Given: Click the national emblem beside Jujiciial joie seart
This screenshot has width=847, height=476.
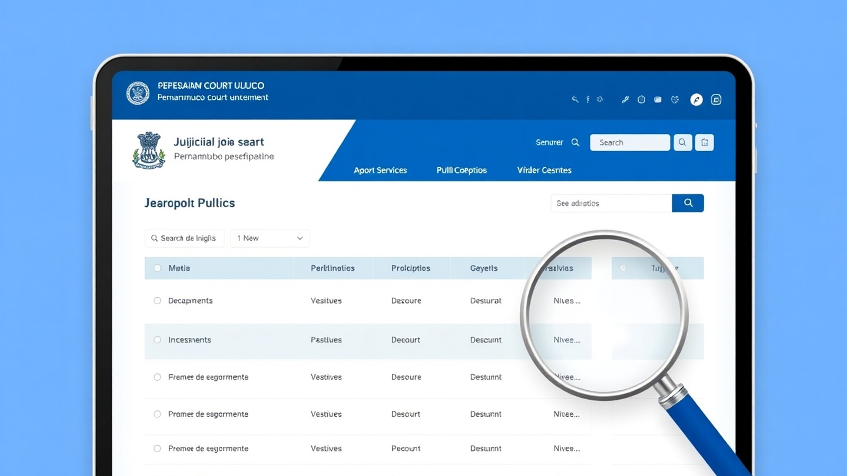Looking at the screenshot, I should [x=149, y=150].
